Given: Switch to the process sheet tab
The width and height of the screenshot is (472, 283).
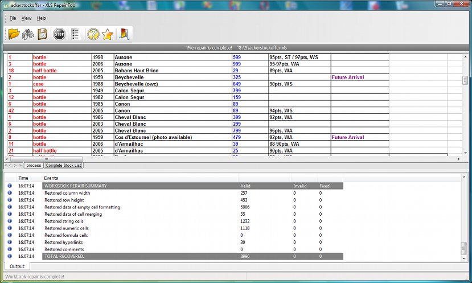Looking at the screenshot, I should pyautogui.click(x=34, y=165).
